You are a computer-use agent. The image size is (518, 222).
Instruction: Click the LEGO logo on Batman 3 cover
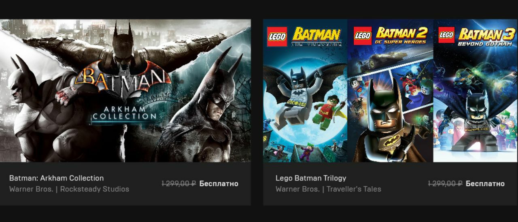447,35
